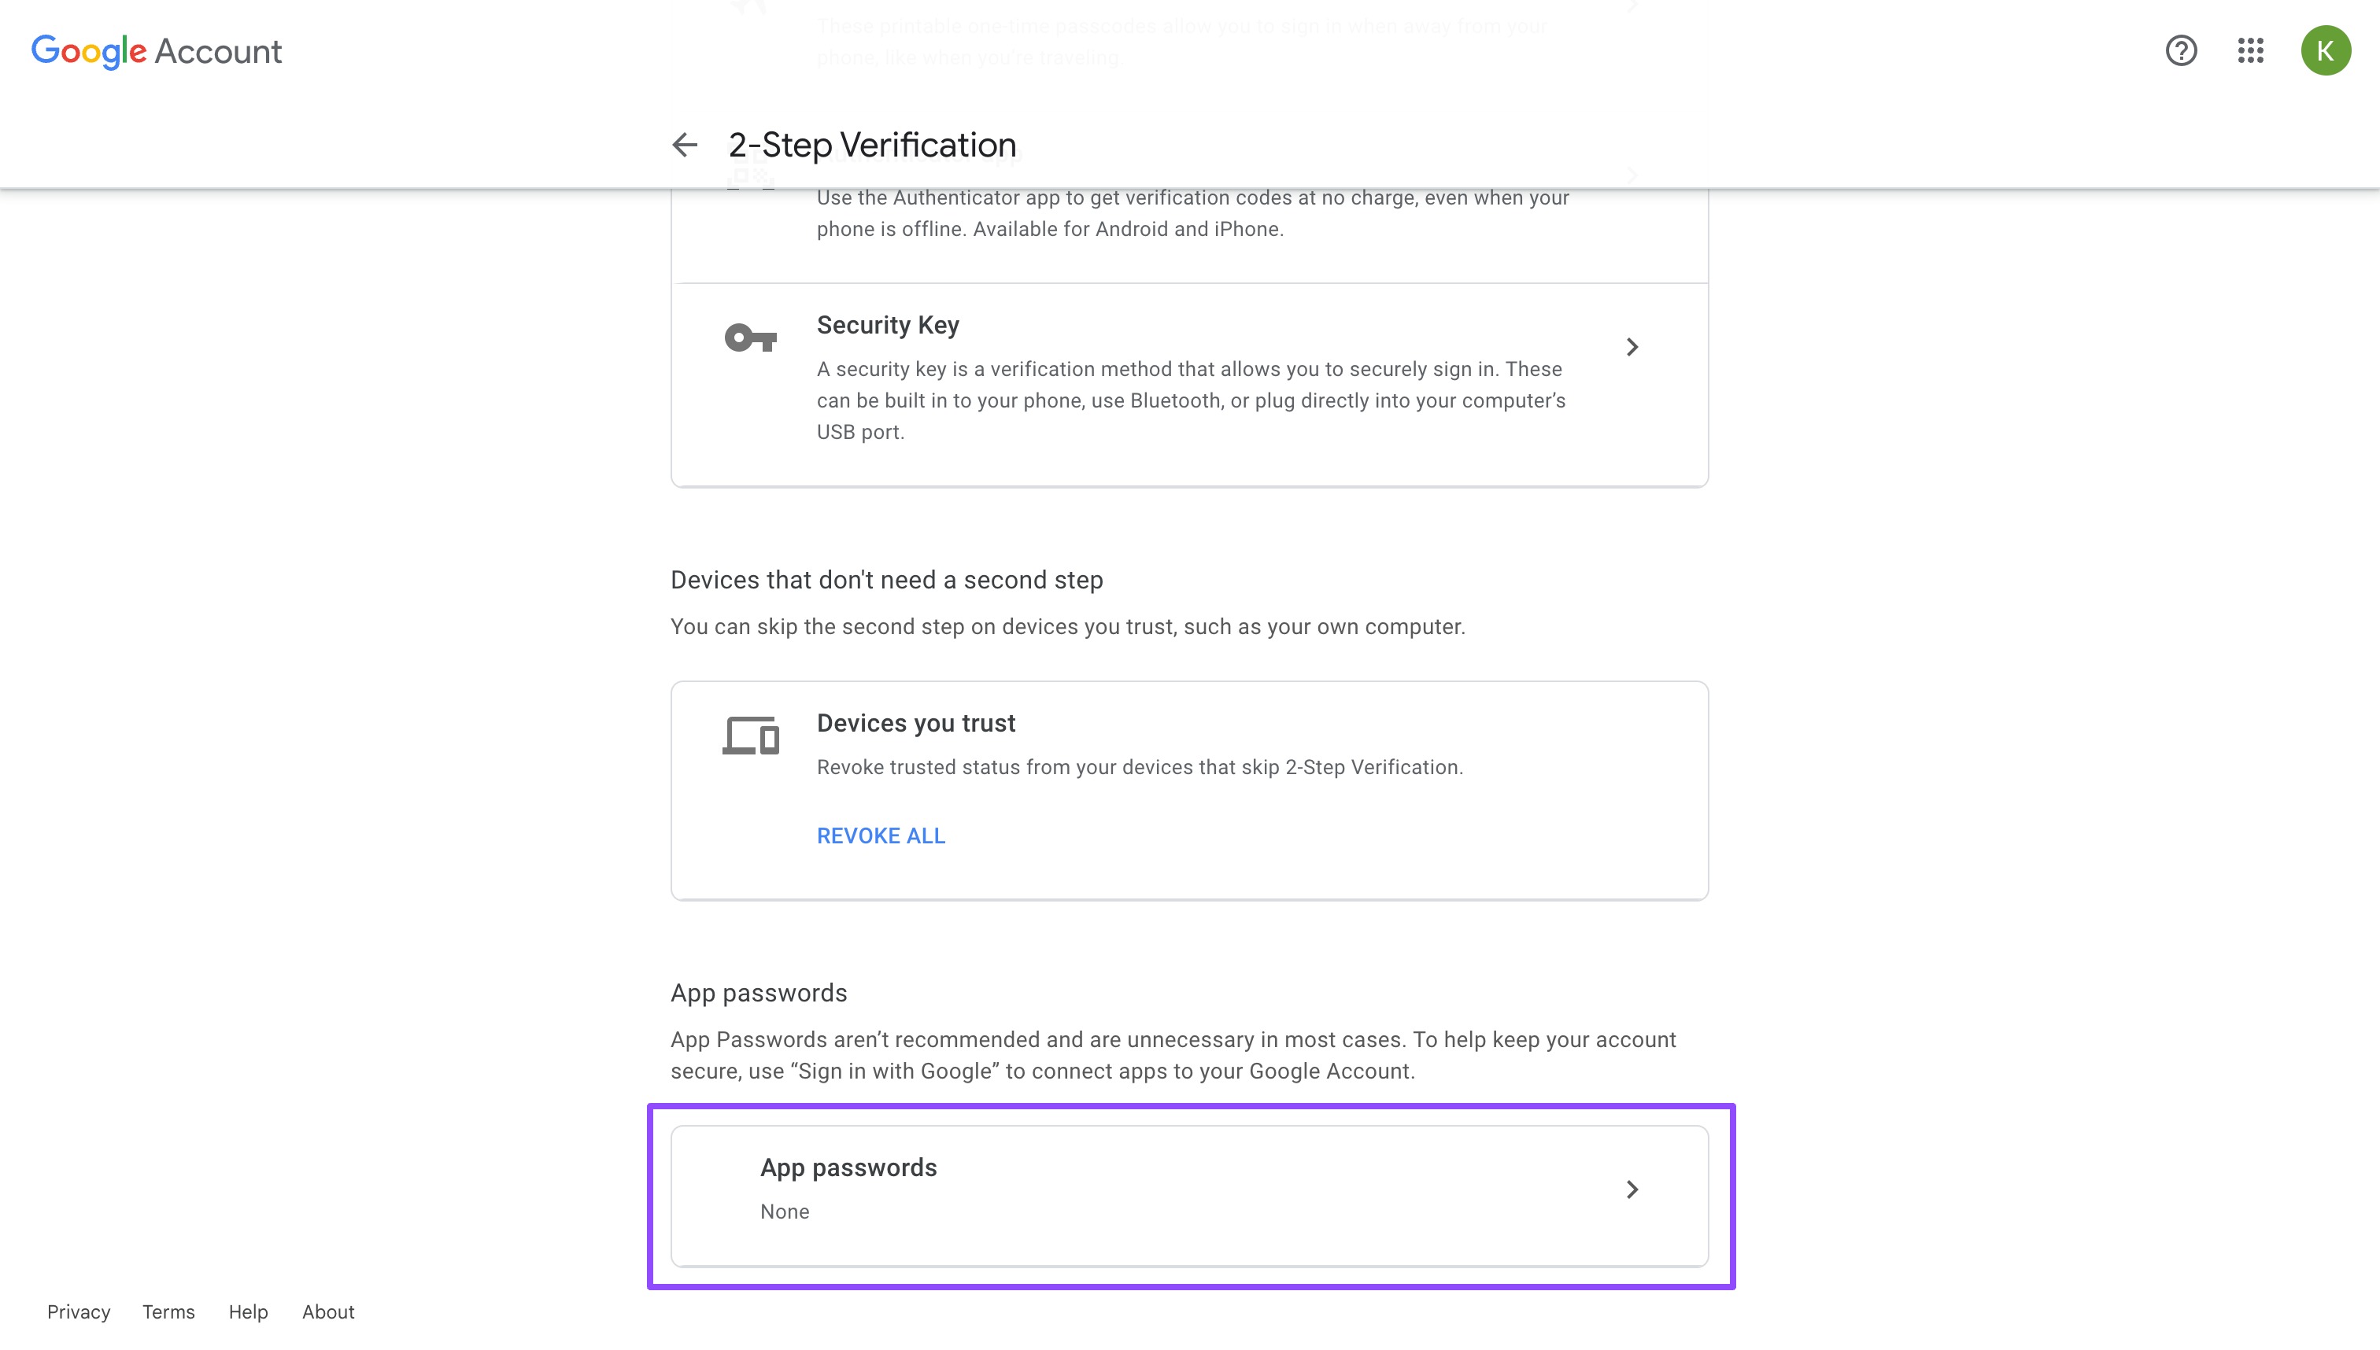Click the Security Key key icon
2380x1350 pixels.
point(750,337)
